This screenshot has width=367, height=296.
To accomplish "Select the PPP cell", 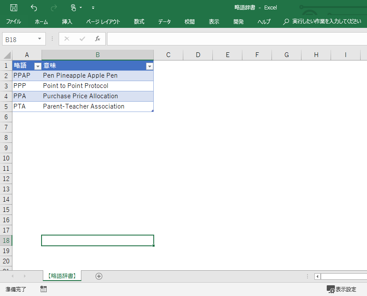I will coord(27,86).
